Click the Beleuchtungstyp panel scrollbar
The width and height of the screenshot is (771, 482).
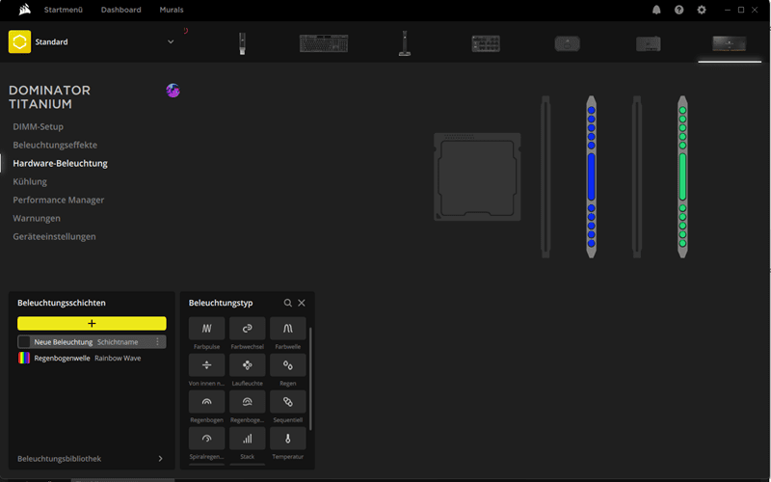coord(310,379)
